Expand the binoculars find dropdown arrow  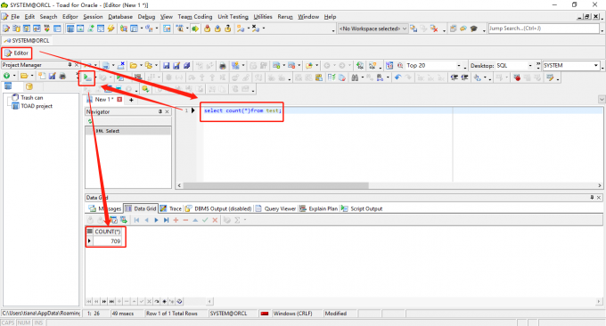pyautogui.click(x=363, y=77)
